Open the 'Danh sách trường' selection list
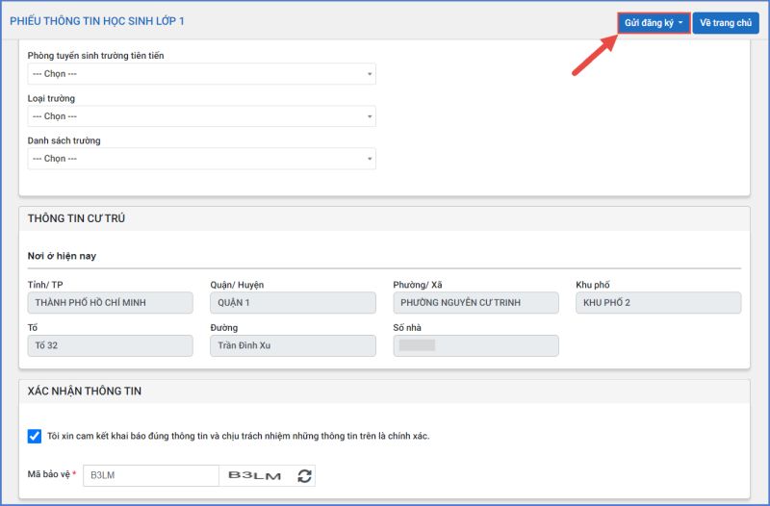 click(x=201, y=159)
